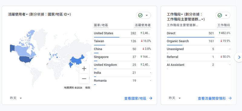Select the Singapore row

[x=122, y=57]
